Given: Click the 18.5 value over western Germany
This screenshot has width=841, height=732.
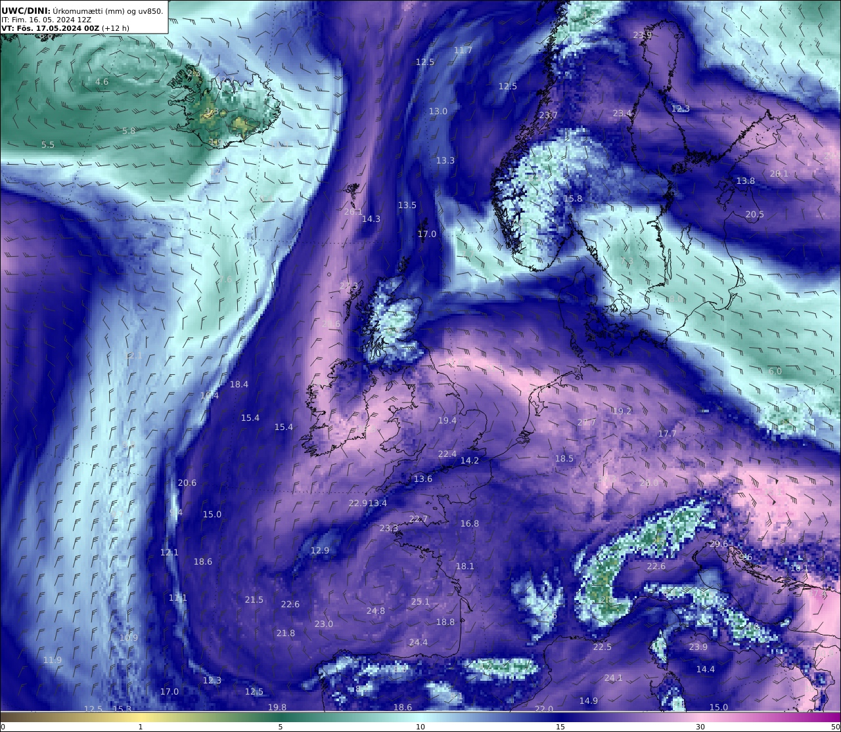Looking at the screenshot, I should [x=564, y=459].
